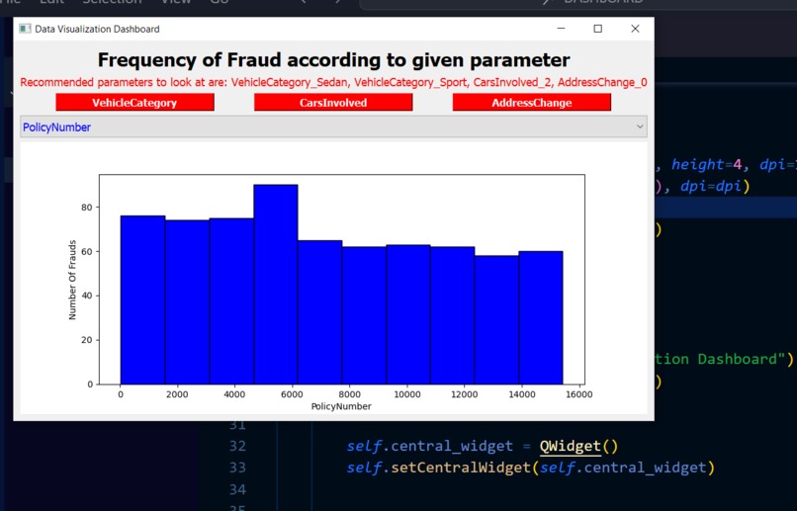Click the first histogram bar starting at 0
The height and width of the screenshot is (511, 797).
pyautogui.click(x=142, y=299)
